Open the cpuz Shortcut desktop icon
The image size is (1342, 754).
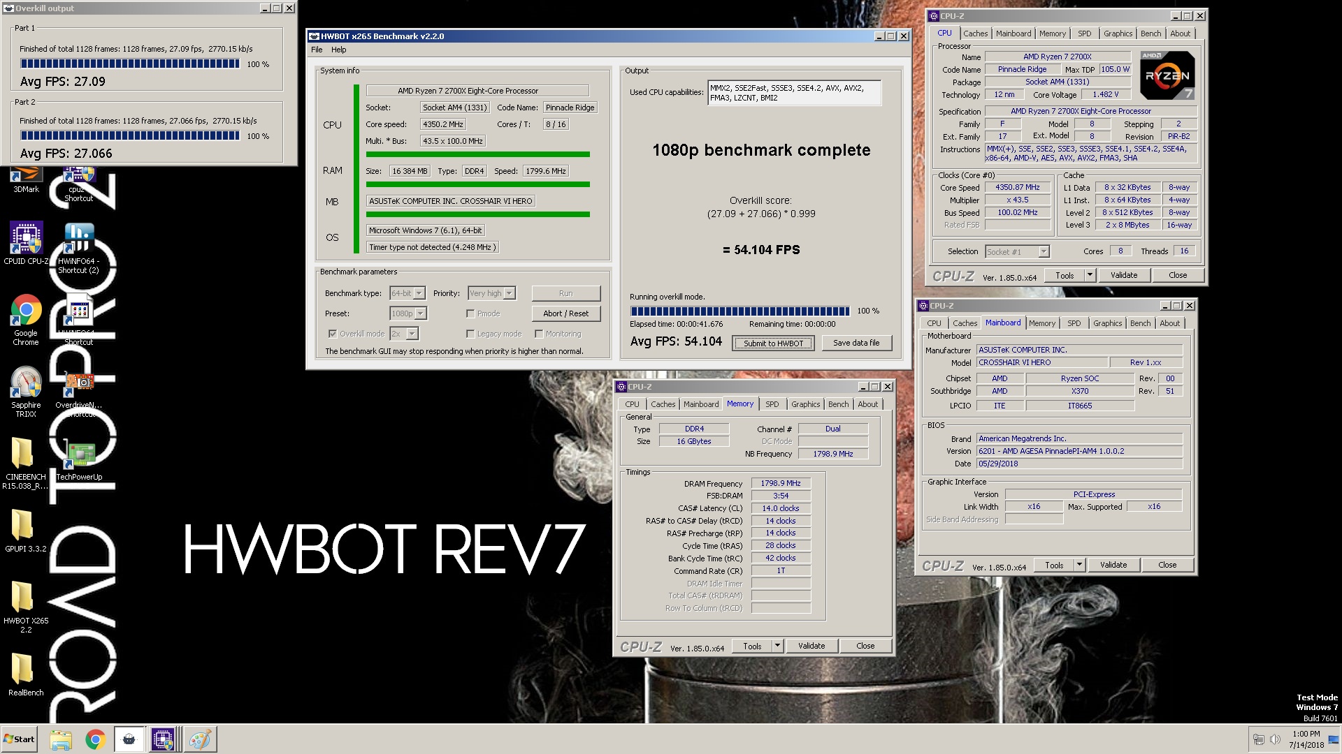click(78, 184)
